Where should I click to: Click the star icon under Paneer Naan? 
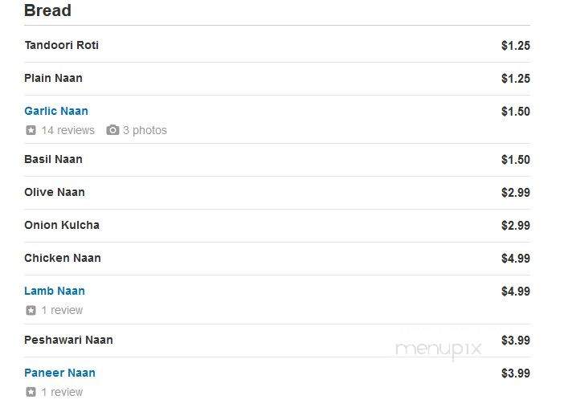point(31,392)
